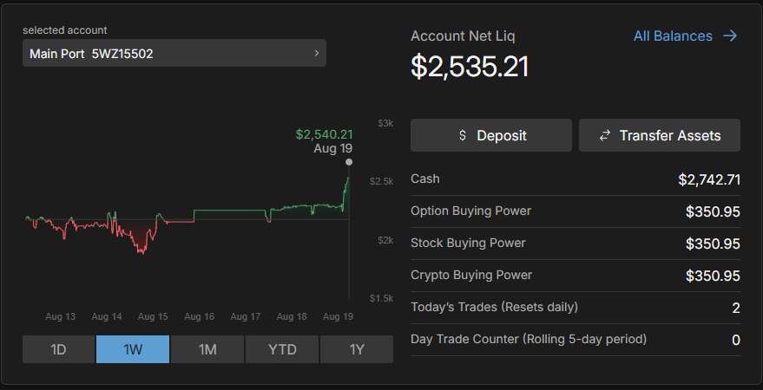Select the Stock Buying Power row
Viewport: 763px width, 390px height.
coord(575,244)
